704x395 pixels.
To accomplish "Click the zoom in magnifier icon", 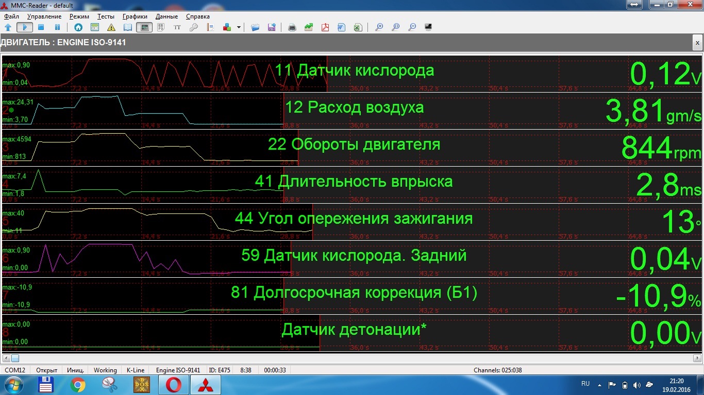I will click(x=379, y=27).
